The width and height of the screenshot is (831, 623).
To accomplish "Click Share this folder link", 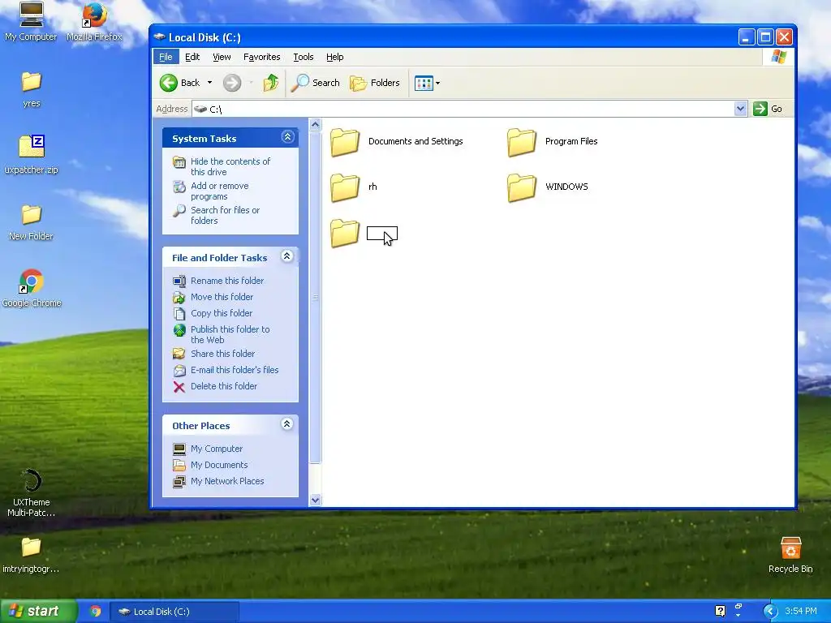I will (x=222, y=354).
